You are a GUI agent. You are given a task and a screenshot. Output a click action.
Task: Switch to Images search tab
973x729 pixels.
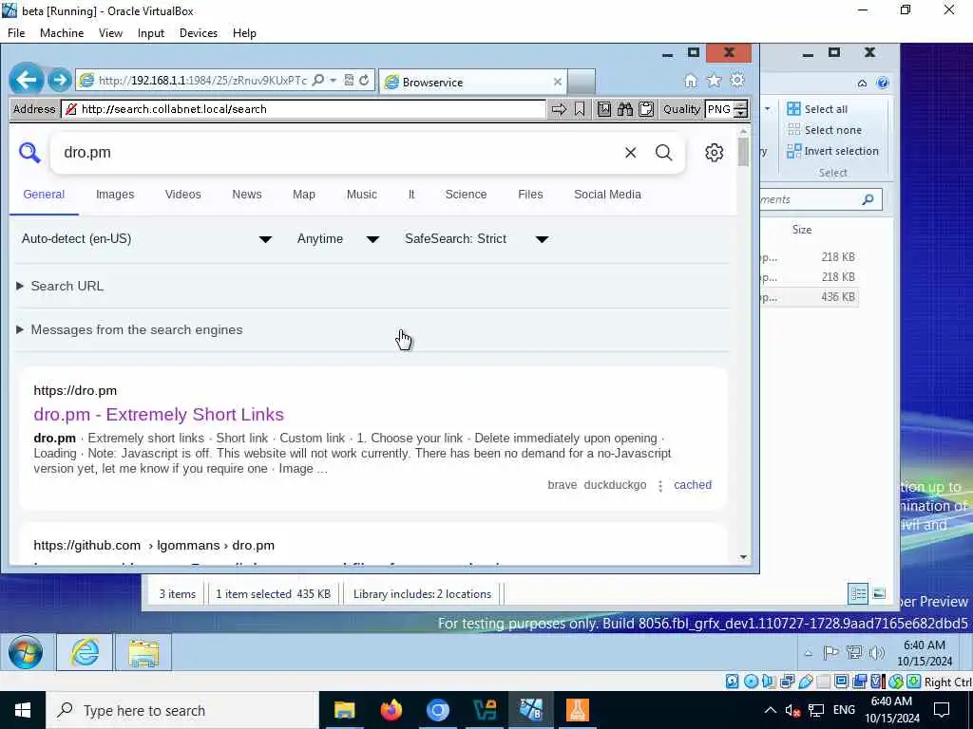point(115,195)
